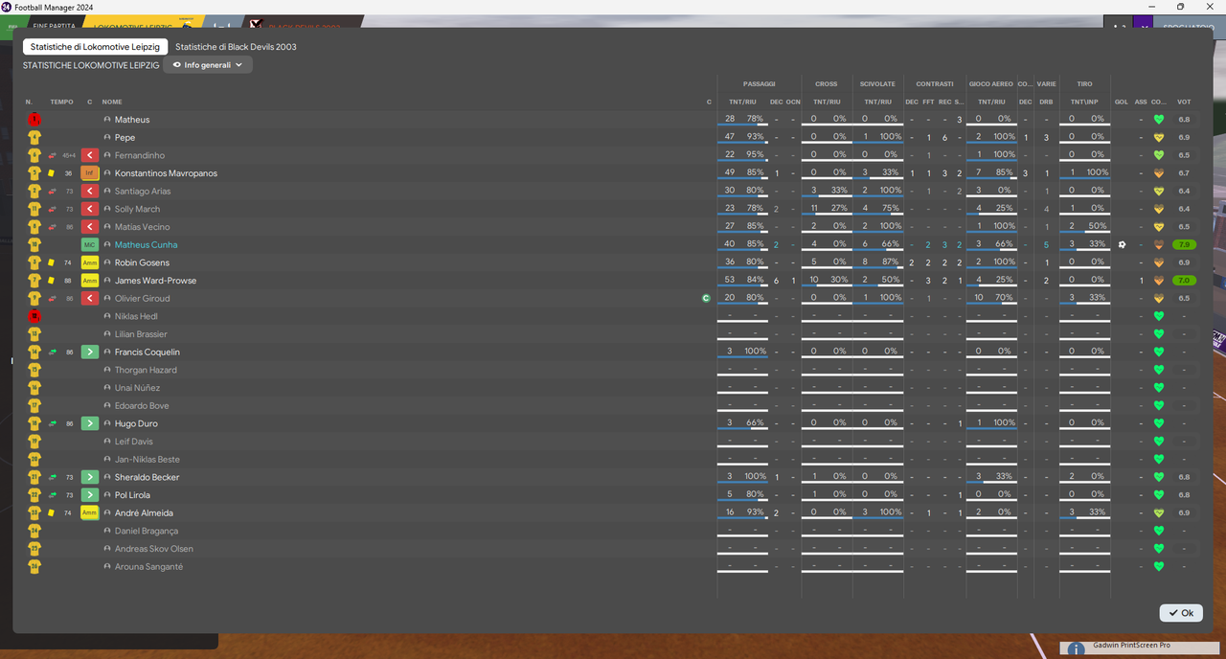Click the orange condition heart for James Ward-Prowse
1226x659 pixels.
tap(1158, 281)
